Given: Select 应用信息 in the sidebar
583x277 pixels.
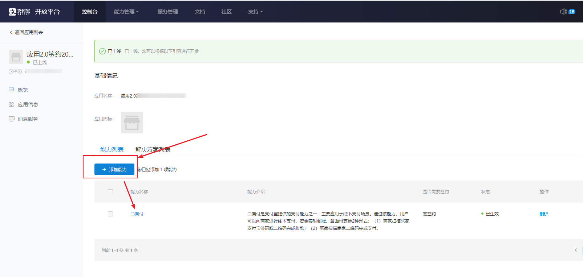Looking at the screenshot, I should [x=28, y=104].
